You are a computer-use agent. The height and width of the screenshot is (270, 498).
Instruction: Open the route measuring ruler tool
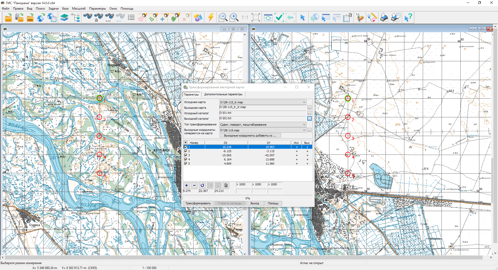click(x=372, y=18)
